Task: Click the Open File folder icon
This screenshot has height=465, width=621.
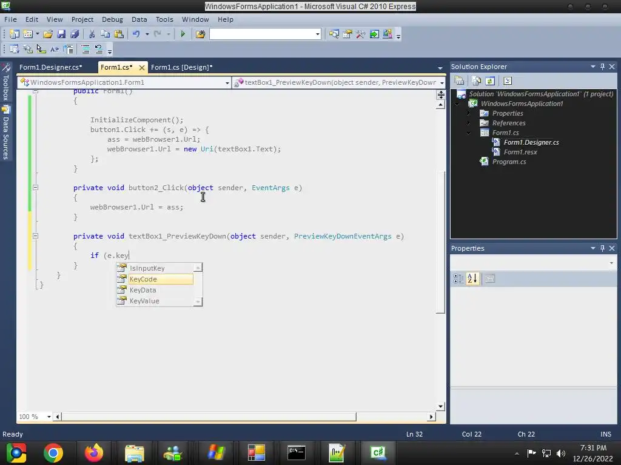Action: (x=48, y=35)
